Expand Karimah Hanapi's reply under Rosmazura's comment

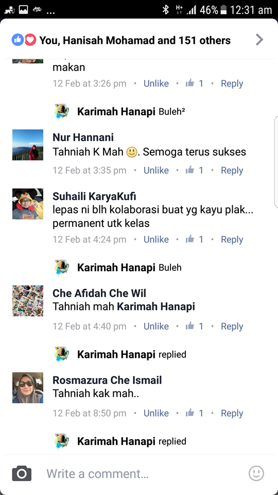[x=120, y=441]
